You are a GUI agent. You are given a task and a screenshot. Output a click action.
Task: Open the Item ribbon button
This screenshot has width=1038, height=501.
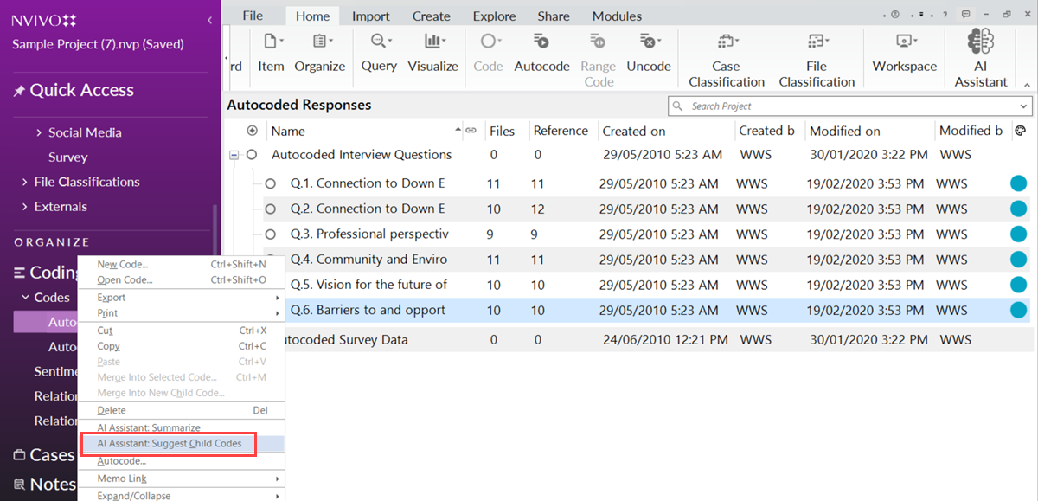[x=271, y=53]
